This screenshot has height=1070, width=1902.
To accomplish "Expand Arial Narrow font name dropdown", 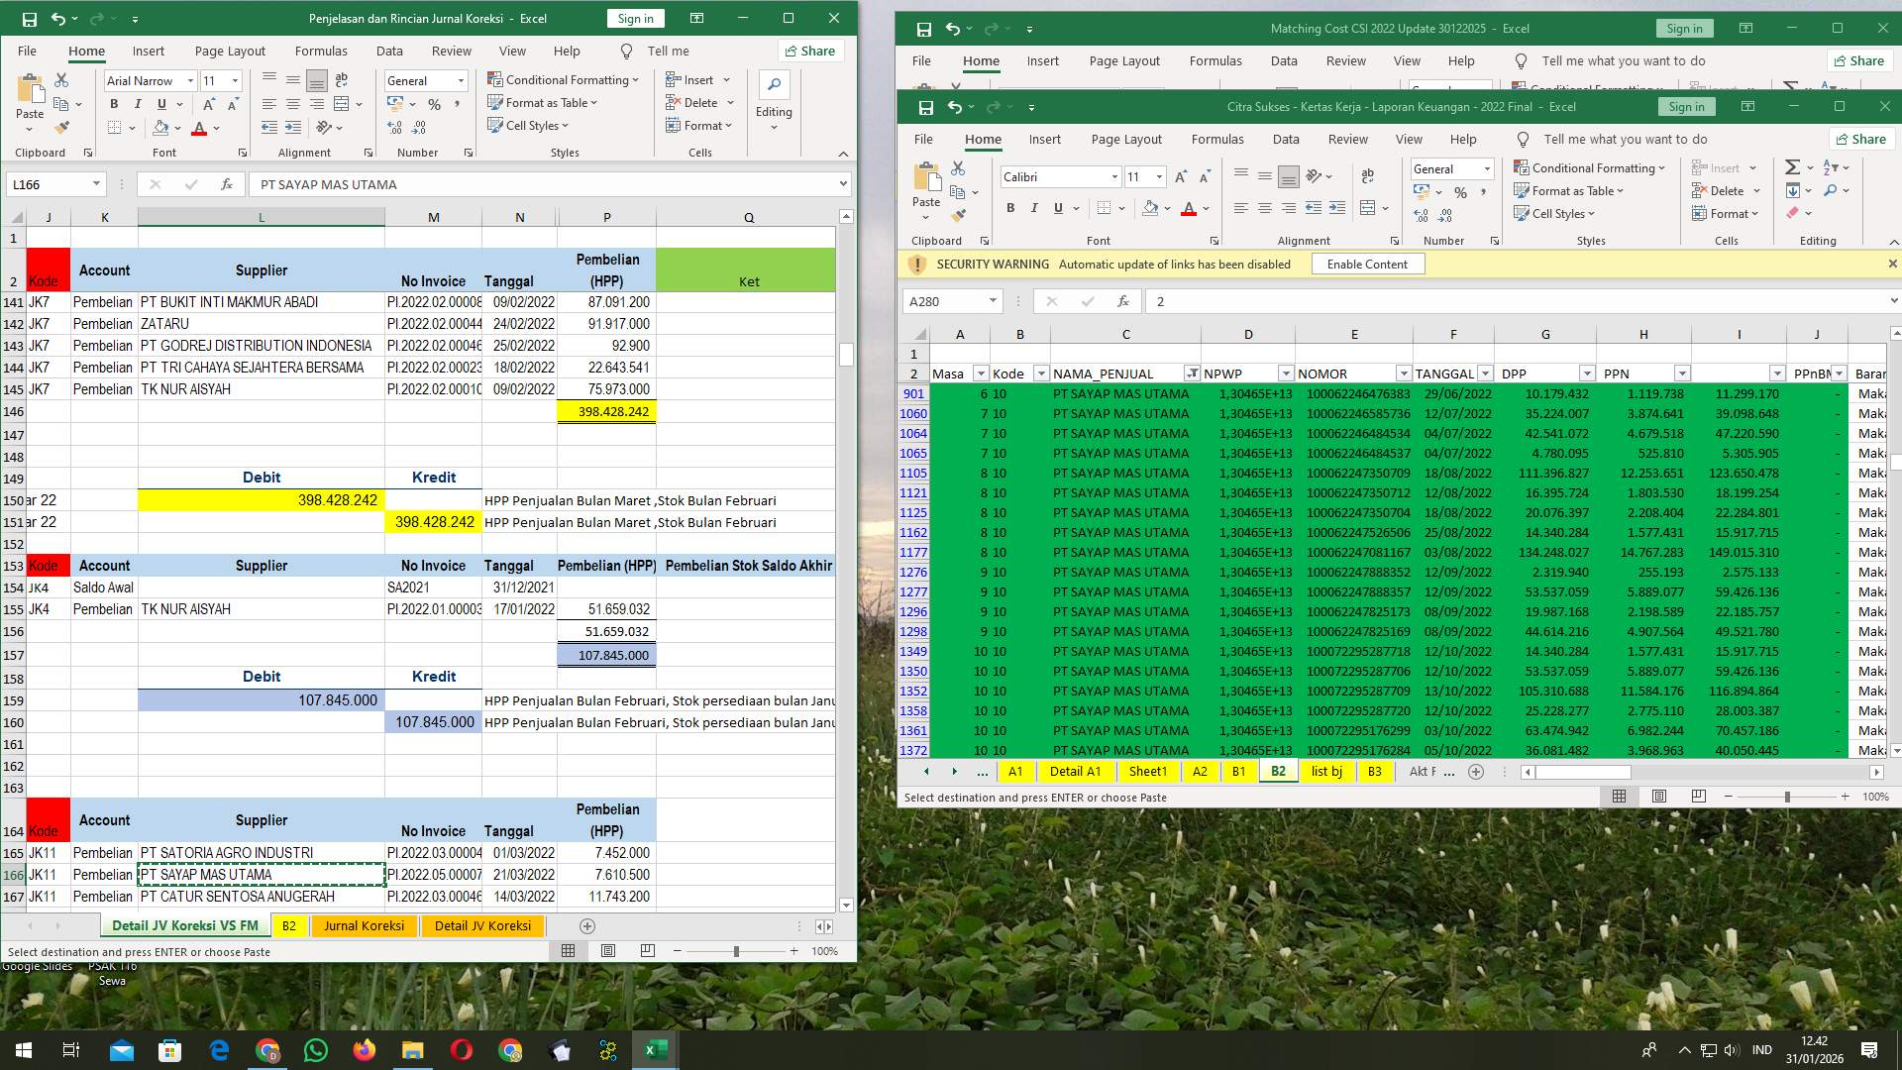I will point(190,81).
